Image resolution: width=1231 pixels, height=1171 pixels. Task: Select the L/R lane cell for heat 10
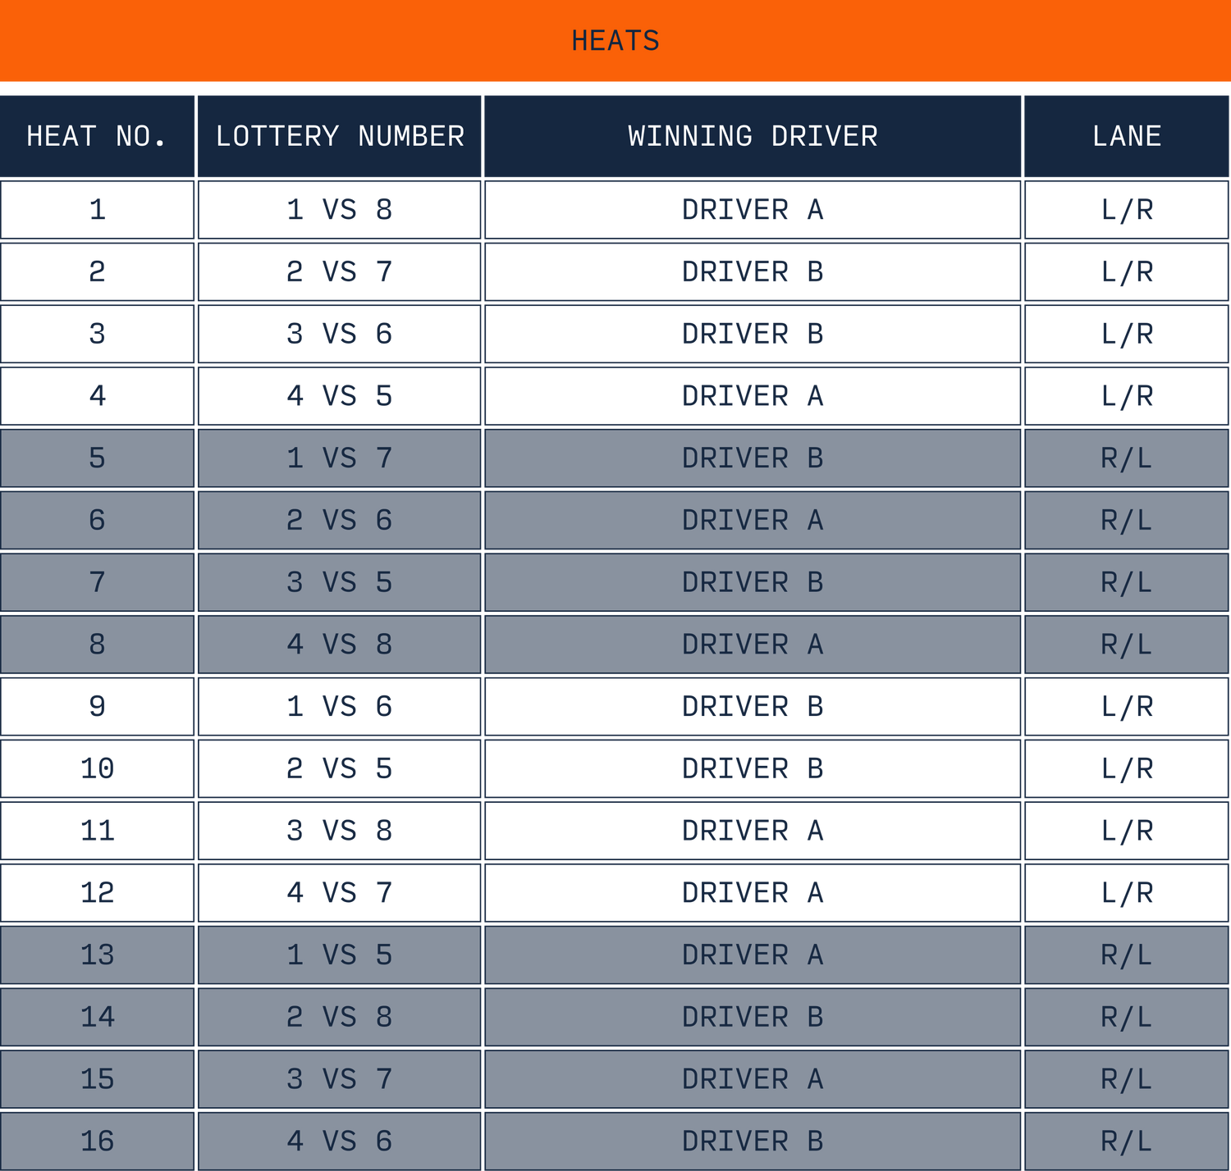(x=1126, y=769)
